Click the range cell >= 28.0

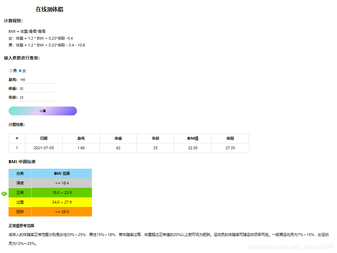pyautogui.click(x=62, y=212)
